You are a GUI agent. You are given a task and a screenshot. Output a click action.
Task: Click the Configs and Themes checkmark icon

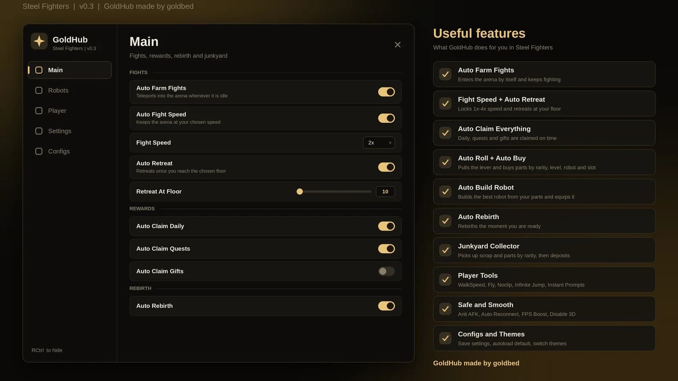click(x=445, y=338)
